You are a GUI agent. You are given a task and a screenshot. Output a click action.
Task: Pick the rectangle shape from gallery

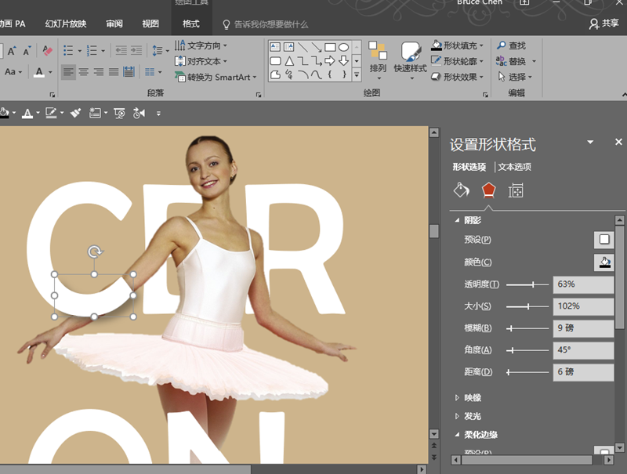(x=330, y=48)
